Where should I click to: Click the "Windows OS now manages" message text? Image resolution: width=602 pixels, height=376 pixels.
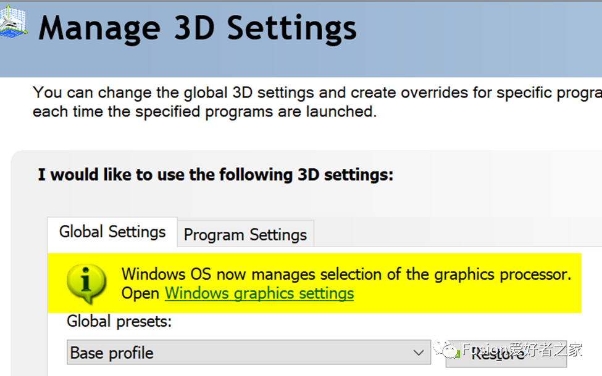click(346, 274)
